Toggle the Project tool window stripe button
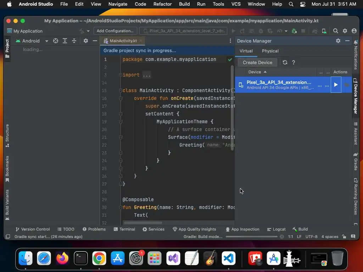This screenshot has height=272, width=363. [x=7, y=49]
